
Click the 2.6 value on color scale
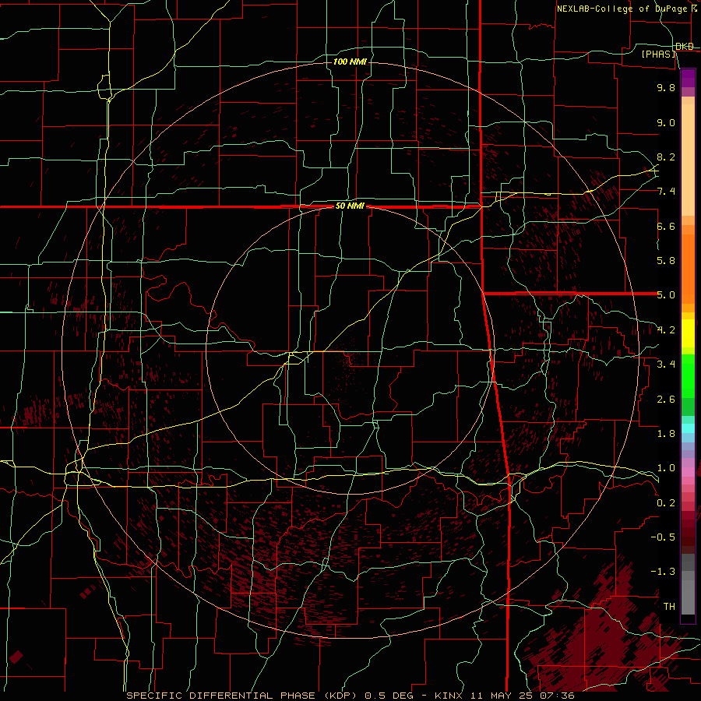pos(666,400)
